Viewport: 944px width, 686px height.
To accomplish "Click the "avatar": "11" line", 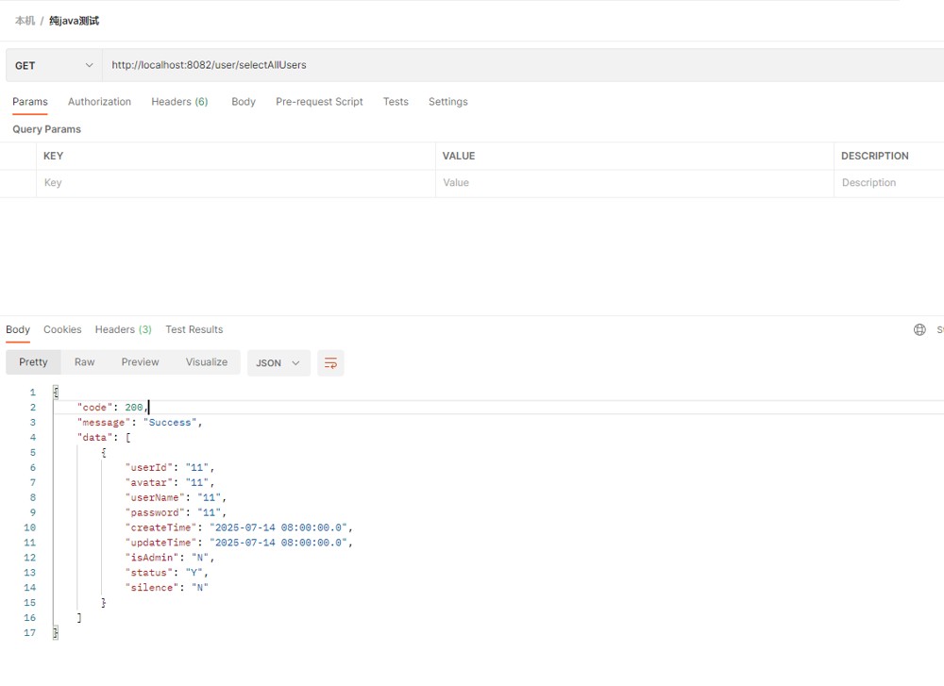I will [x=170, y=482].
